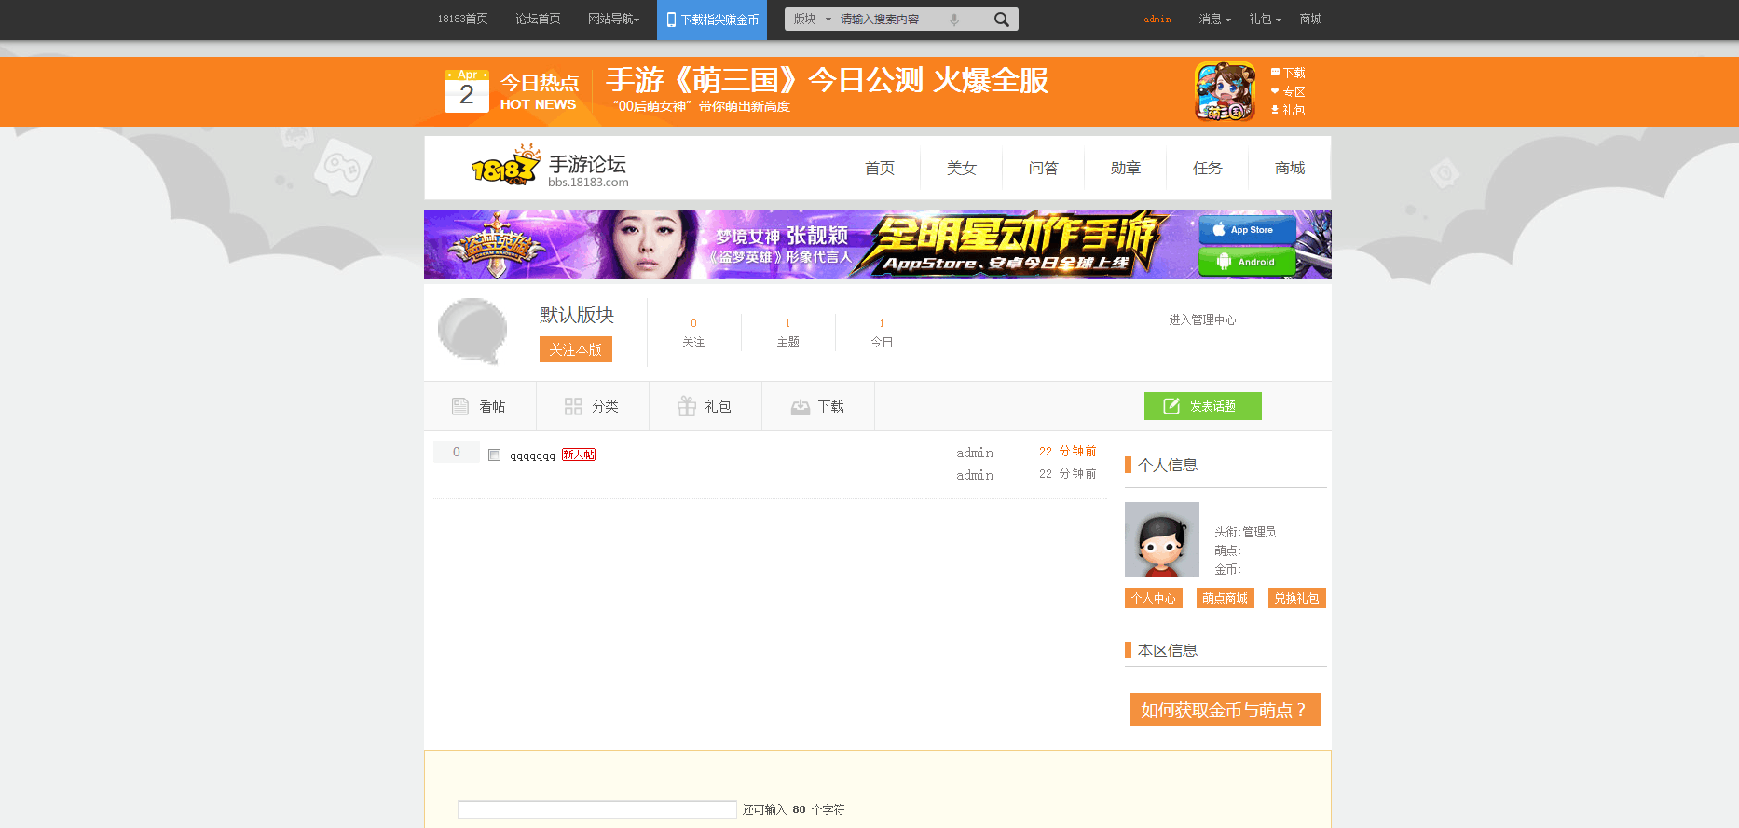Expand the 消息 dropdown menu

pos(1214,20)
